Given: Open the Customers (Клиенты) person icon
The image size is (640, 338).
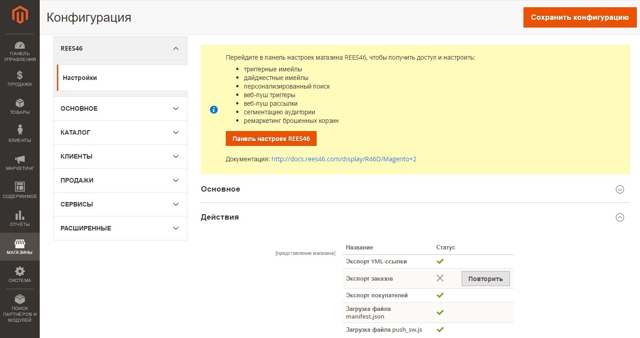Looking at the screenshot, I should click(20, 131).
